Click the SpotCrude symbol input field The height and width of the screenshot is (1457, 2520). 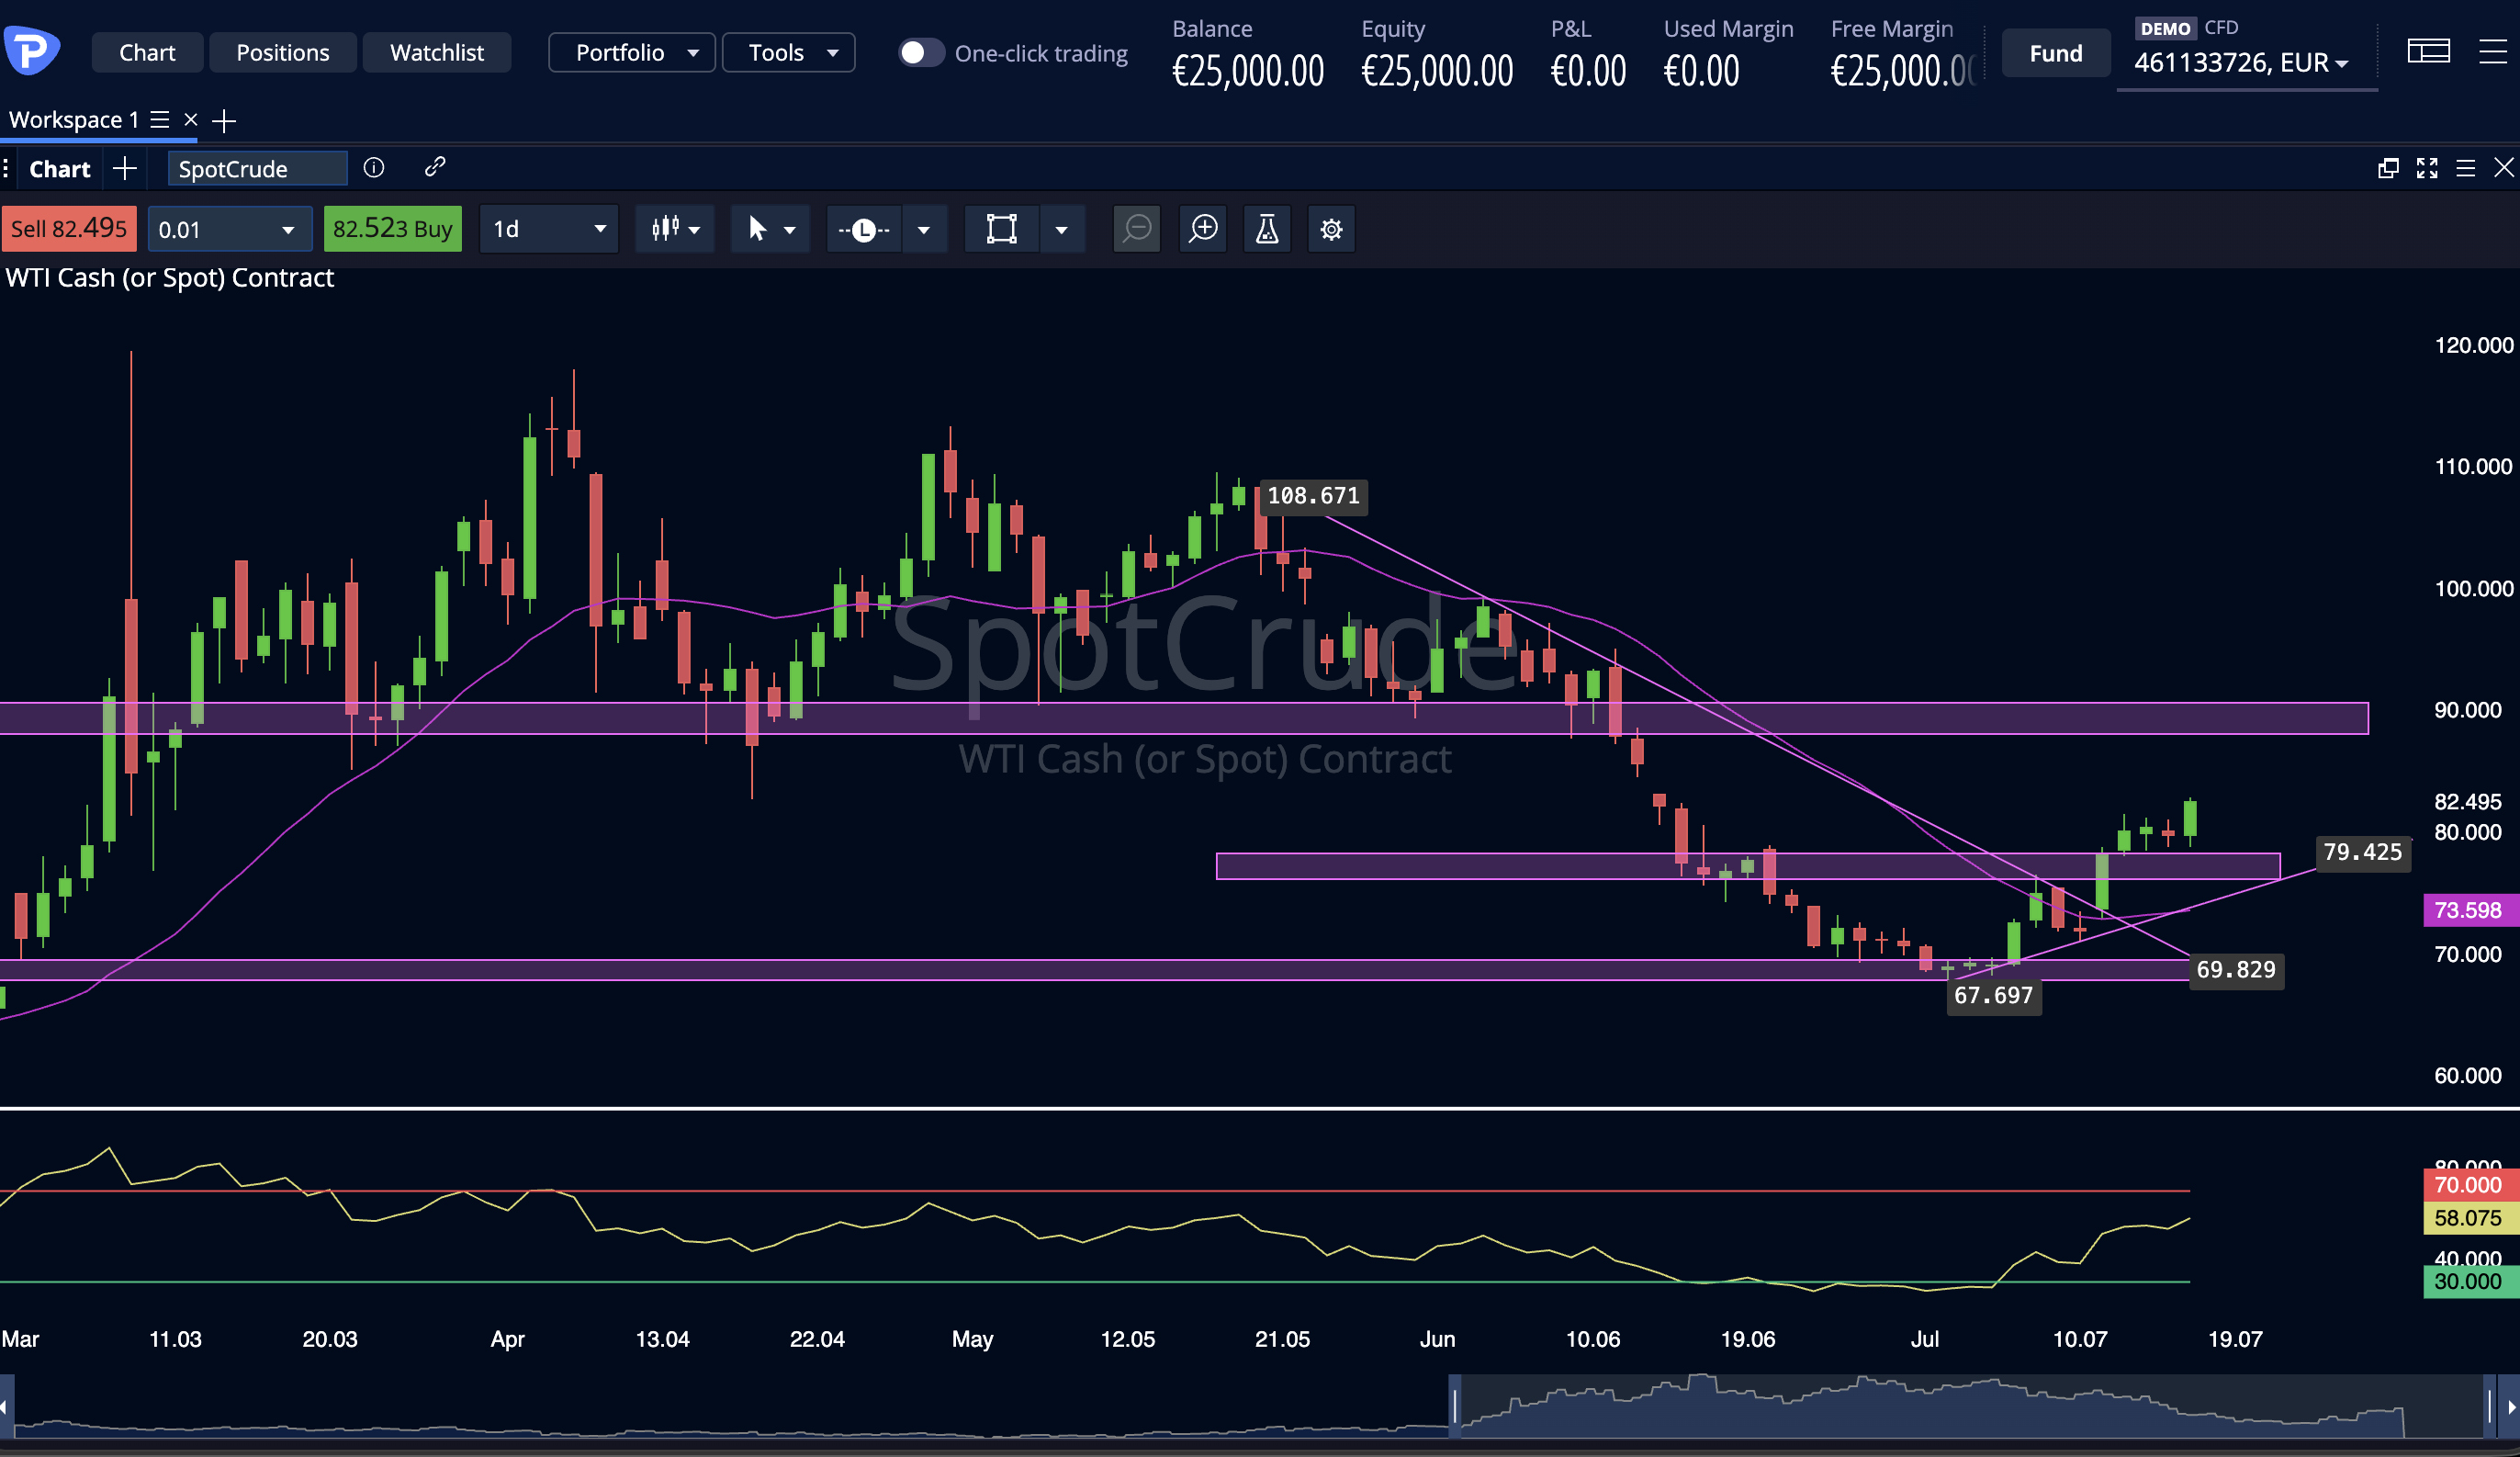click(x=257, y=169)
